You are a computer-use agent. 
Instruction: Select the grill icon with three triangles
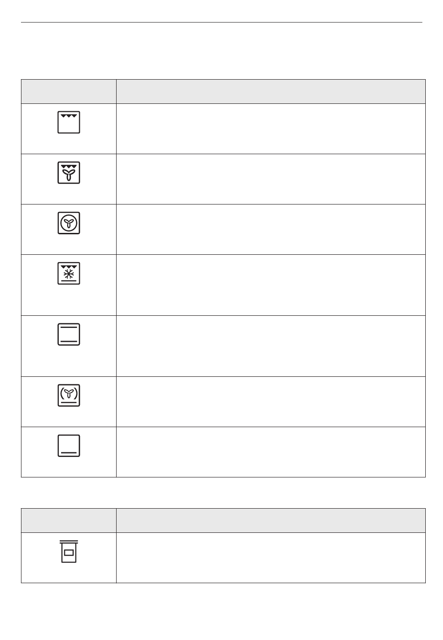69,122
